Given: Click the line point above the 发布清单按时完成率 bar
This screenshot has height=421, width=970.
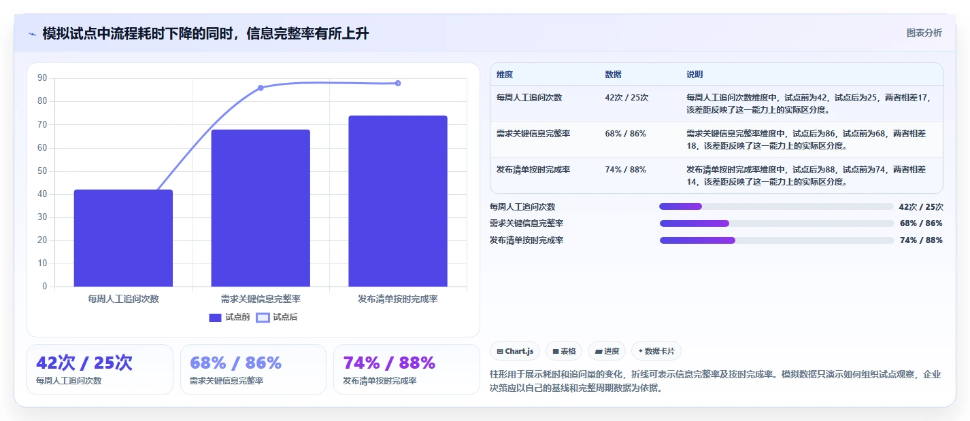Looking at the screenshot, I should (x=398, y=83).
